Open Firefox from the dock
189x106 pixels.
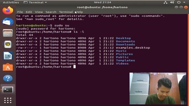click(8, 10)
